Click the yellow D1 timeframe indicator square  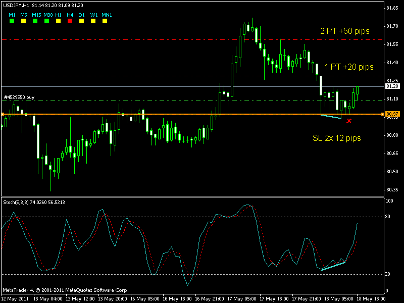click(81, 21)
